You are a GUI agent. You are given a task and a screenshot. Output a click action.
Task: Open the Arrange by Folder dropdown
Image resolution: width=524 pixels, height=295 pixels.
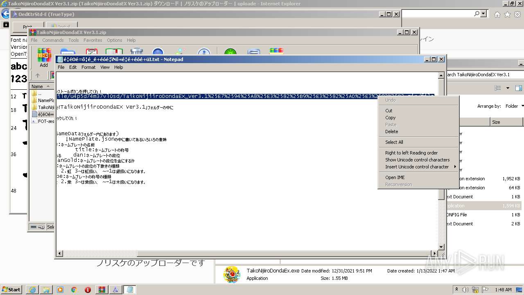514,106
